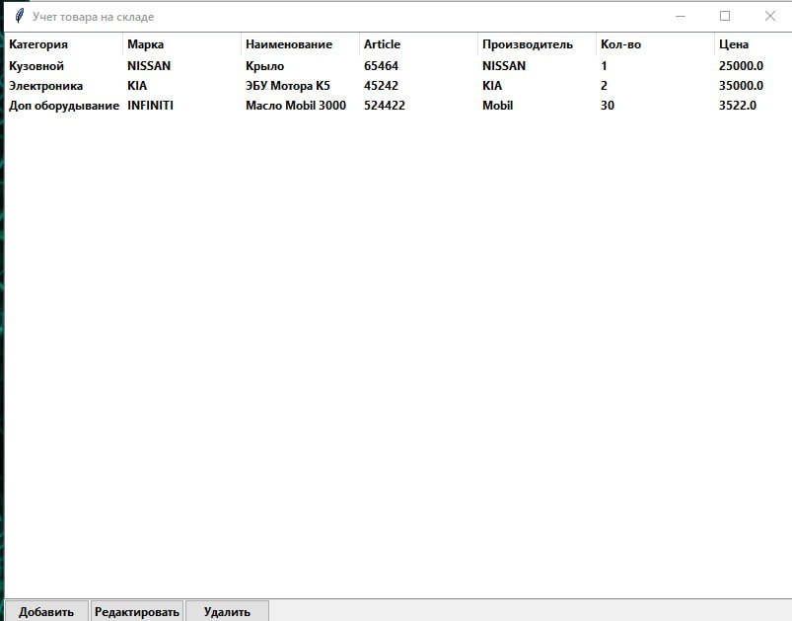Image resolution: width=792 pixels, height=621 pixels.
Task: Select the Электроника row
Action: 46,86
